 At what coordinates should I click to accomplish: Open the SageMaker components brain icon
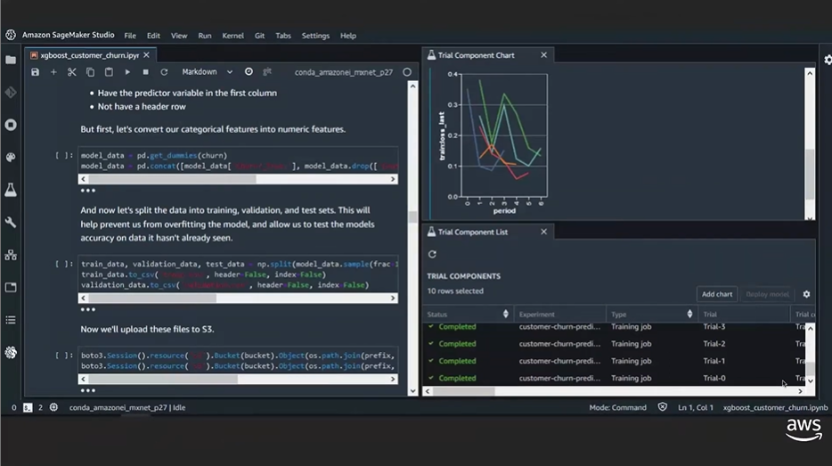click(11, 353)
